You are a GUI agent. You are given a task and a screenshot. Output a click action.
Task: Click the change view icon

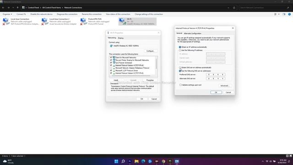point(276,14)
